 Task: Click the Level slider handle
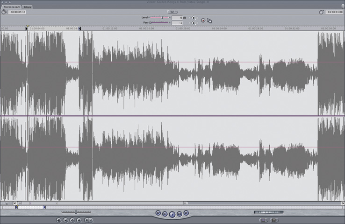(162, 18)
